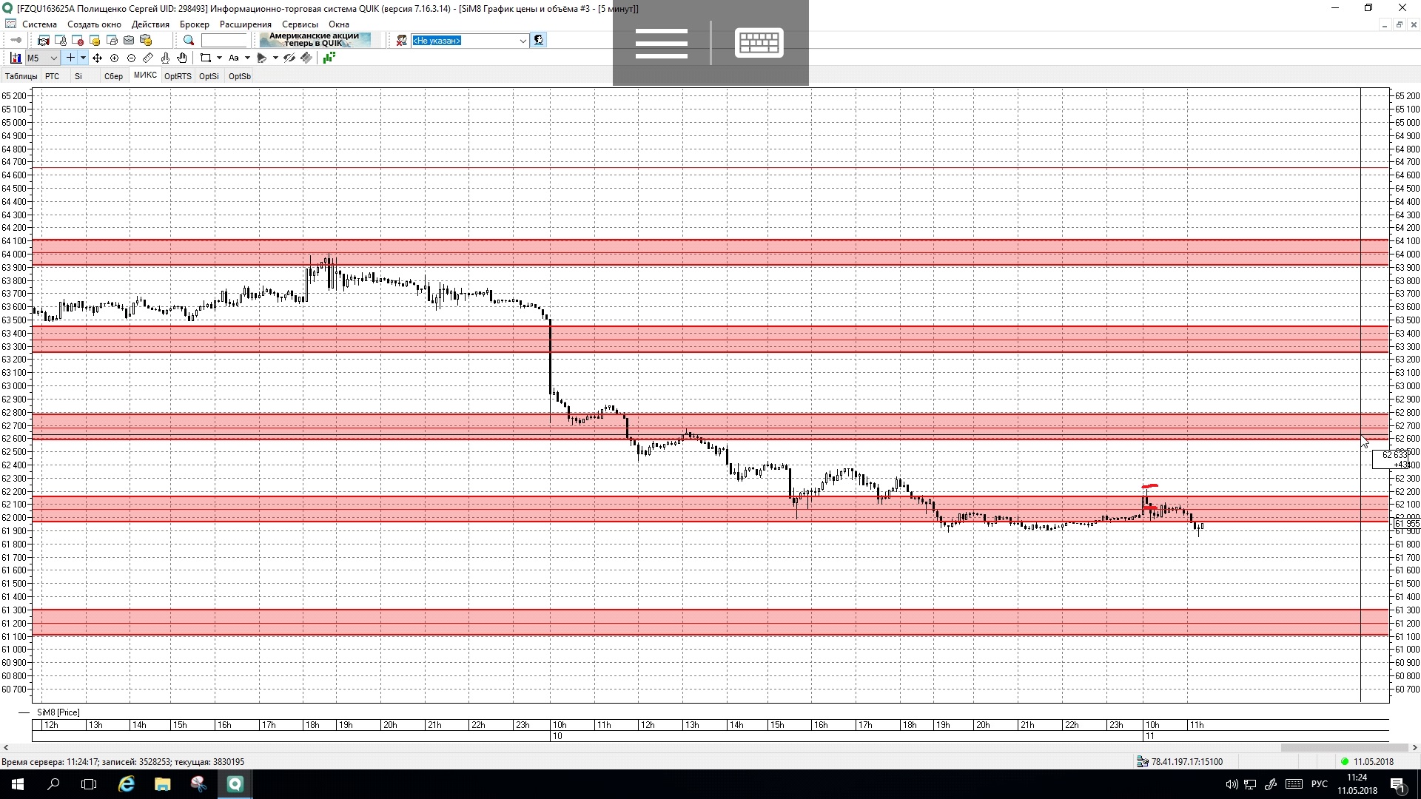This screenshot has width=1421, height=799.
Task: Select the ruler measurement tool
Action: coord(148,58)
